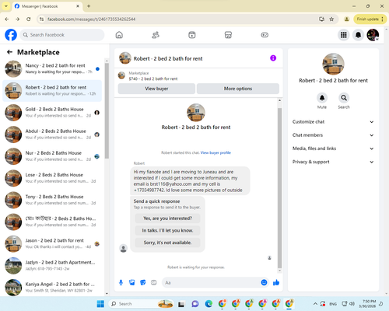
Task: Send quick reply 'Yes, are you interested?'
Action: click(167, 218)
